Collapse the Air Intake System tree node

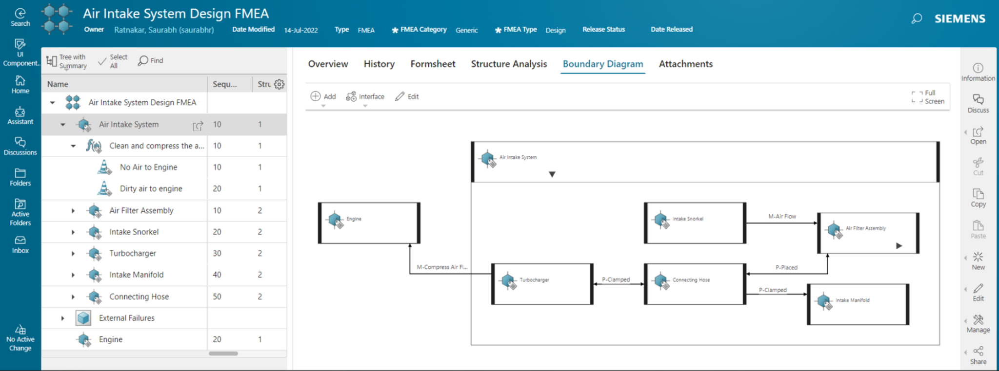pos(63,125)
